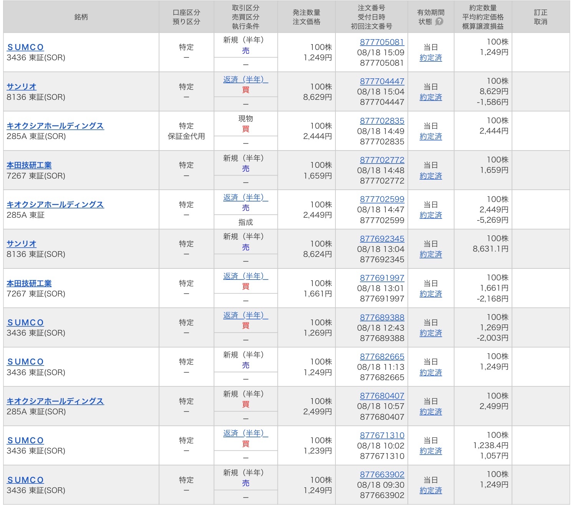
Task: Select the 取引区分 売買区分 column header
Action: [246, 17]
